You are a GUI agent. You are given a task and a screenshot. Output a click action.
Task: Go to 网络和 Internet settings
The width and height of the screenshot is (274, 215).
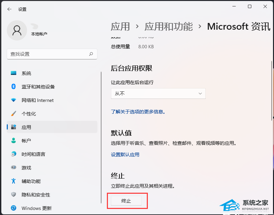coord(52,100)
